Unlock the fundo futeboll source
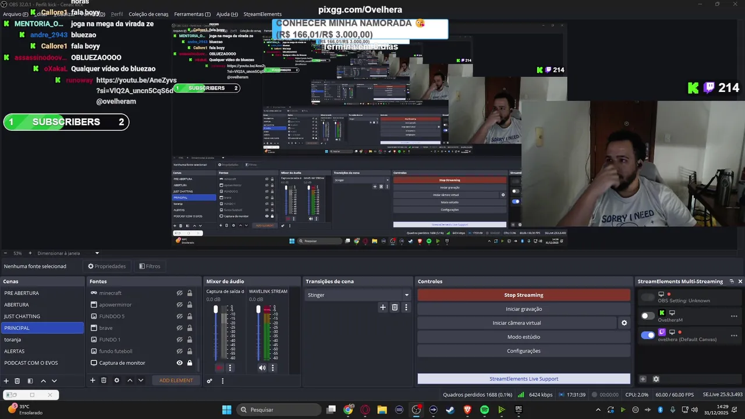 189,351
